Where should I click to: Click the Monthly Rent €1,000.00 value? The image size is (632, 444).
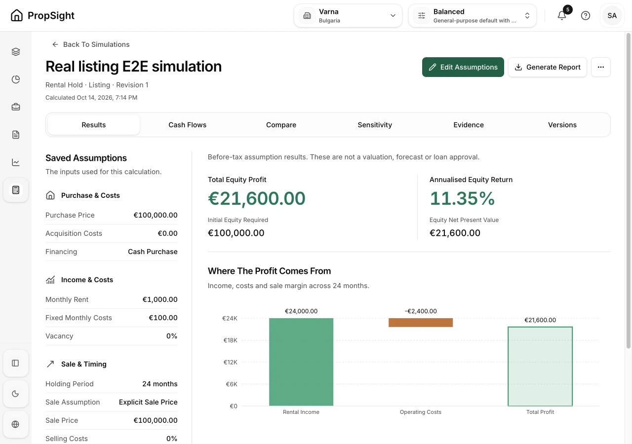[x=160, y=299]
